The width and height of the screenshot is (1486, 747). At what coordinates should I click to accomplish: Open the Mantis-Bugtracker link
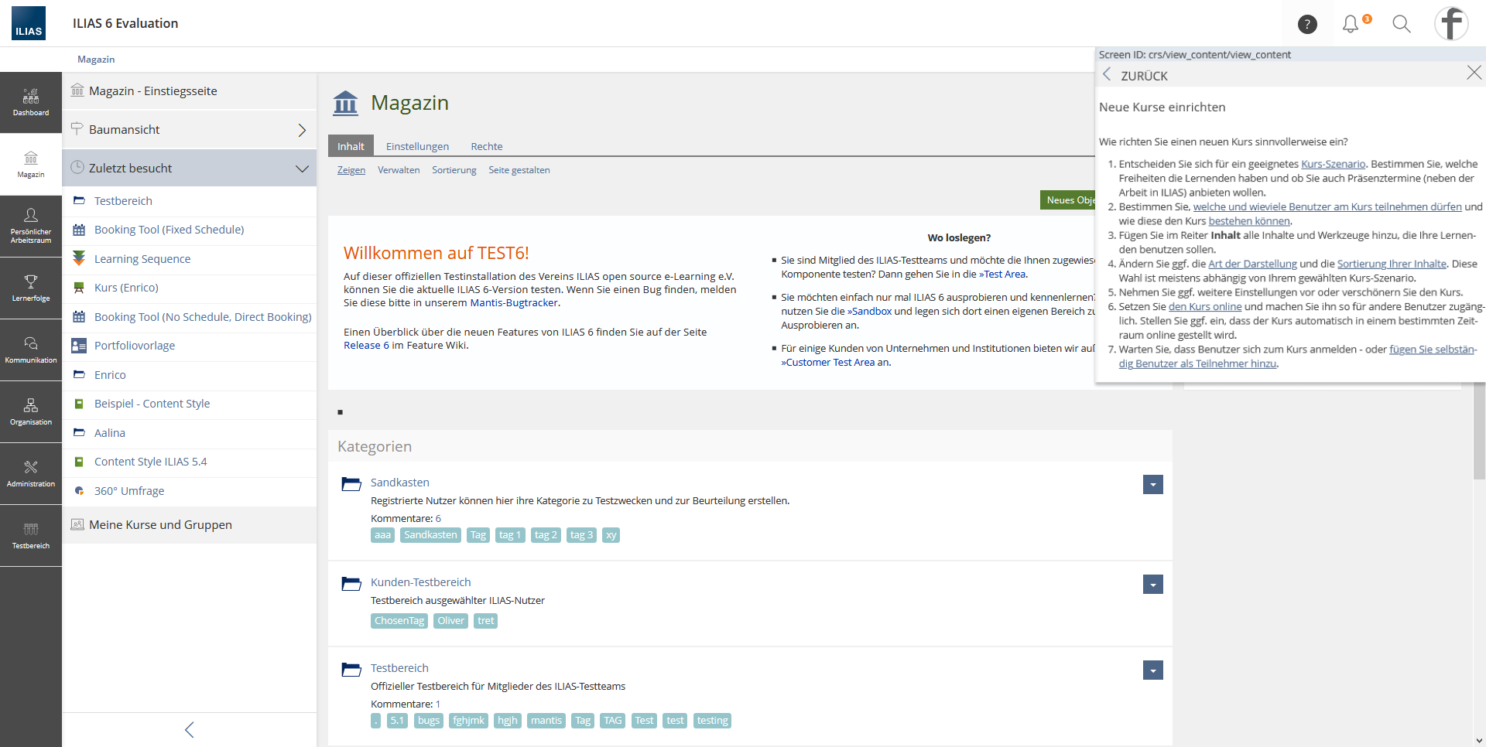tap(514, 303)
